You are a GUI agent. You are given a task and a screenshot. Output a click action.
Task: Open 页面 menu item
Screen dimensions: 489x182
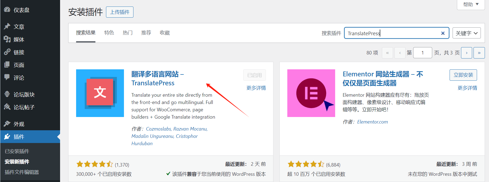click(30, 65)
